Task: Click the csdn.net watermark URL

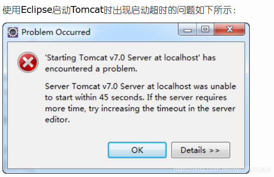Action: point(222,169)
